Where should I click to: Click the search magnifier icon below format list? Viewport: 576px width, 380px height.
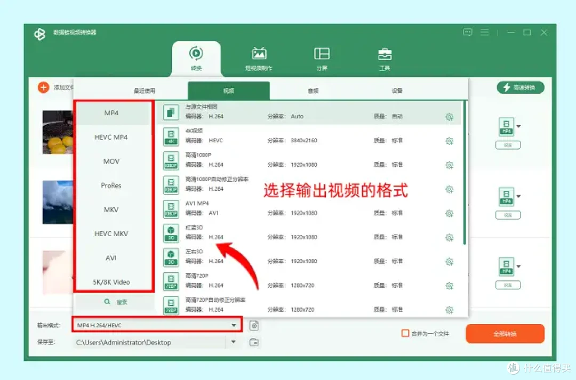tap(107, 302)
